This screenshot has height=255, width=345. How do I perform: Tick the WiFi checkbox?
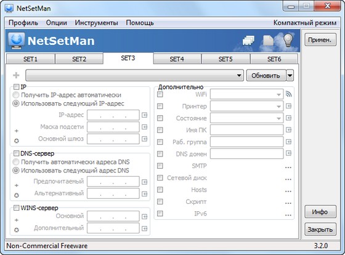tap(160, 94)
